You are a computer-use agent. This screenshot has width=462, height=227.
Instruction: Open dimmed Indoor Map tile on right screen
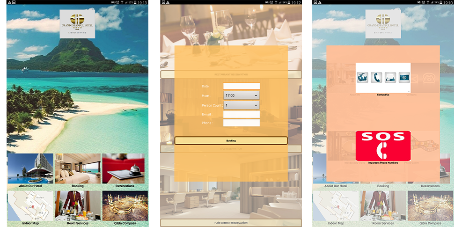click(x=336, y=206)
